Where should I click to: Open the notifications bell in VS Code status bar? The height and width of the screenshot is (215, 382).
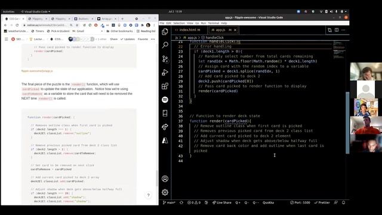coord(344,202)
